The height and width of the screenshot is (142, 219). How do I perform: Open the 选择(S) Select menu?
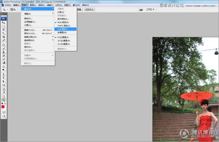(x=41, y=5)
